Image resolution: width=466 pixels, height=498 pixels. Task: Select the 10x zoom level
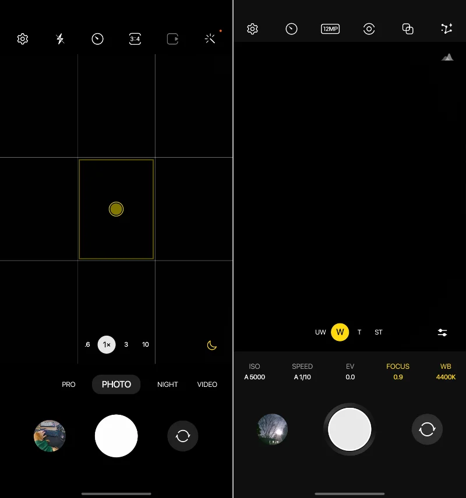point(146,344)
